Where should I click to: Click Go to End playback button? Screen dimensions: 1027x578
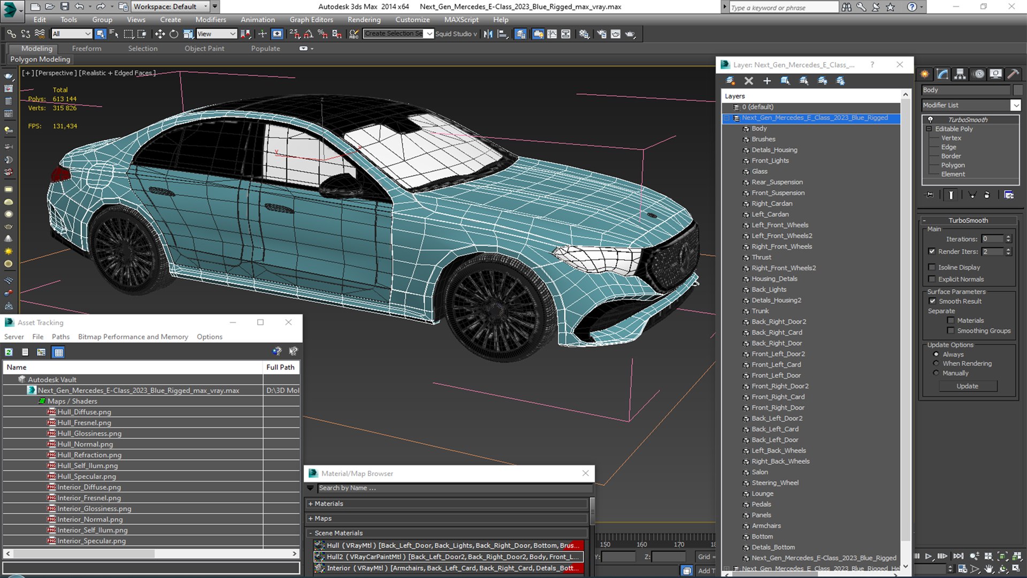click(x=959, y=557)
